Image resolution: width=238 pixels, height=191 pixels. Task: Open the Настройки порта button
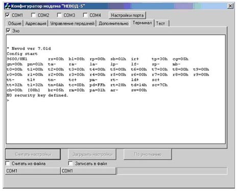point(127,15)
